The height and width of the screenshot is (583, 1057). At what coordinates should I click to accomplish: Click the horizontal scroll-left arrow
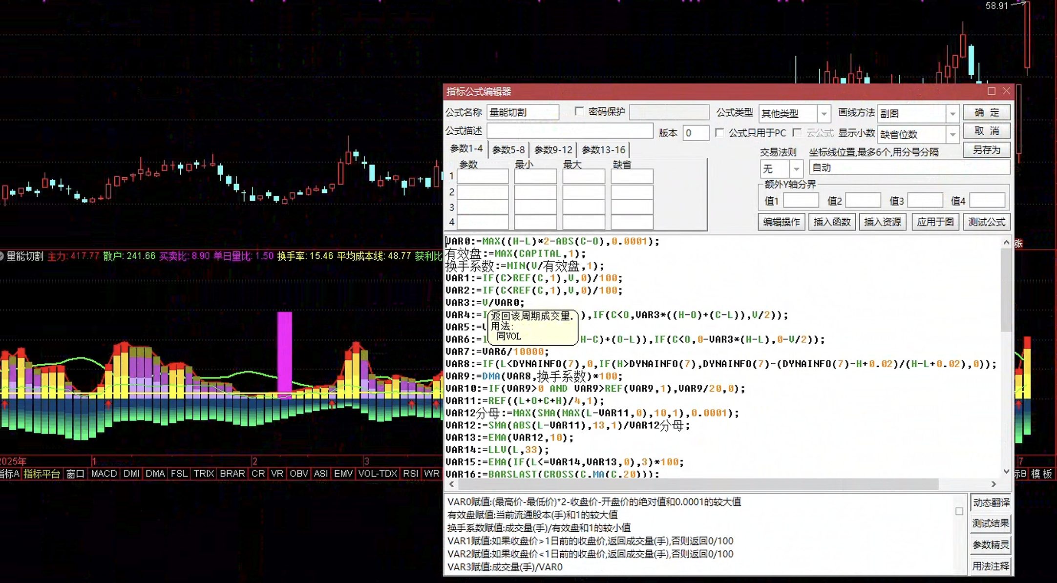pos(451,484)
